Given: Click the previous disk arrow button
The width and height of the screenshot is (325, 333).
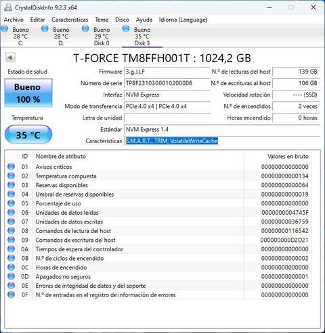Looking at the screenshot, I should click(x=10, y=57).
